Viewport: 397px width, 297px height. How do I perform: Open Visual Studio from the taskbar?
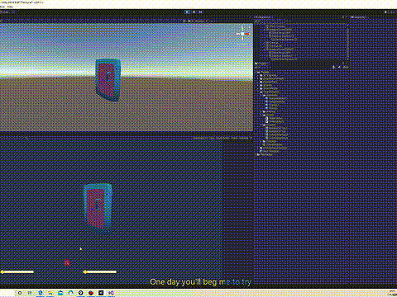[111, 293]
